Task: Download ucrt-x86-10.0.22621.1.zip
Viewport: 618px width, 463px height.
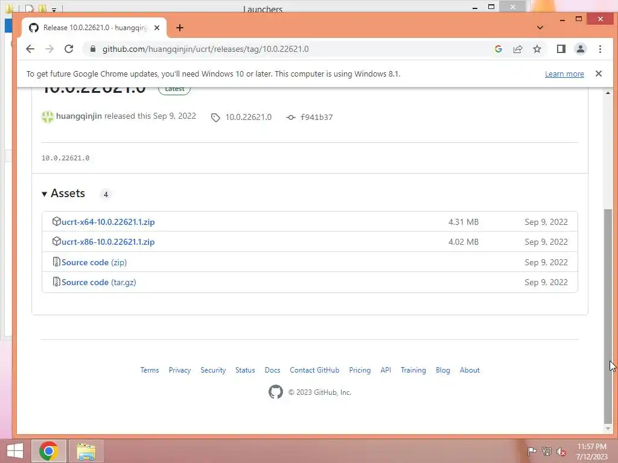Action: click(x=107, y=242)
